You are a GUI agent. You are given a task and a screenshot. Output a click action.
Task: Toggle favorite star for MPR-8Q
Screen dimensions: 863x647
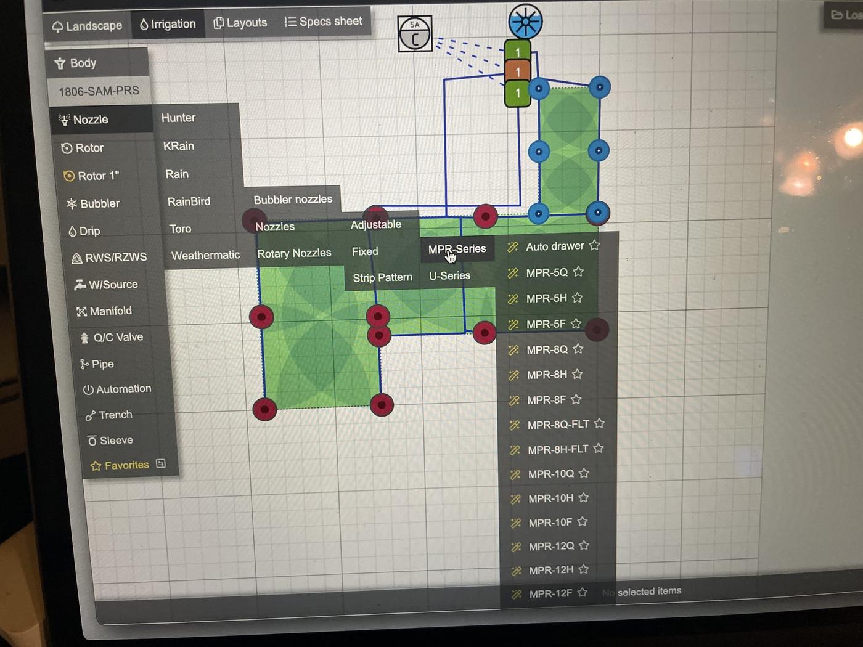click(x=578, y=349)
